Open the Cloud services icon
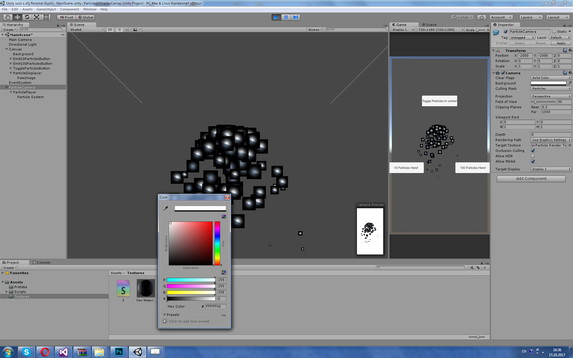The height and width of the screenshot is (358, 573). (x=481, y=17)
